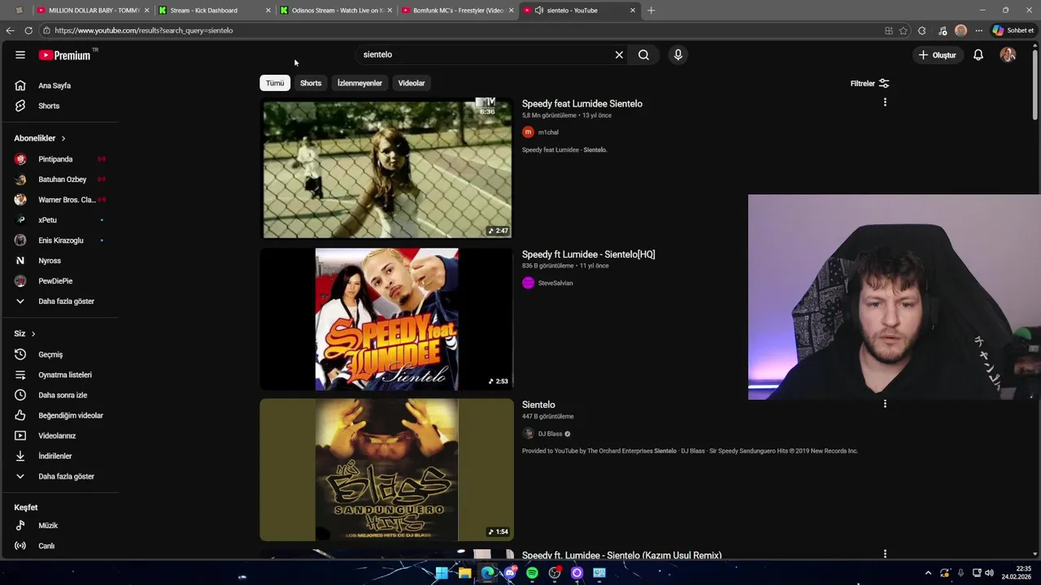The width and height of the screenshot is (1041, 585).
Task: Open Shorts in the sidebar
Action: [x=49, y=106]
